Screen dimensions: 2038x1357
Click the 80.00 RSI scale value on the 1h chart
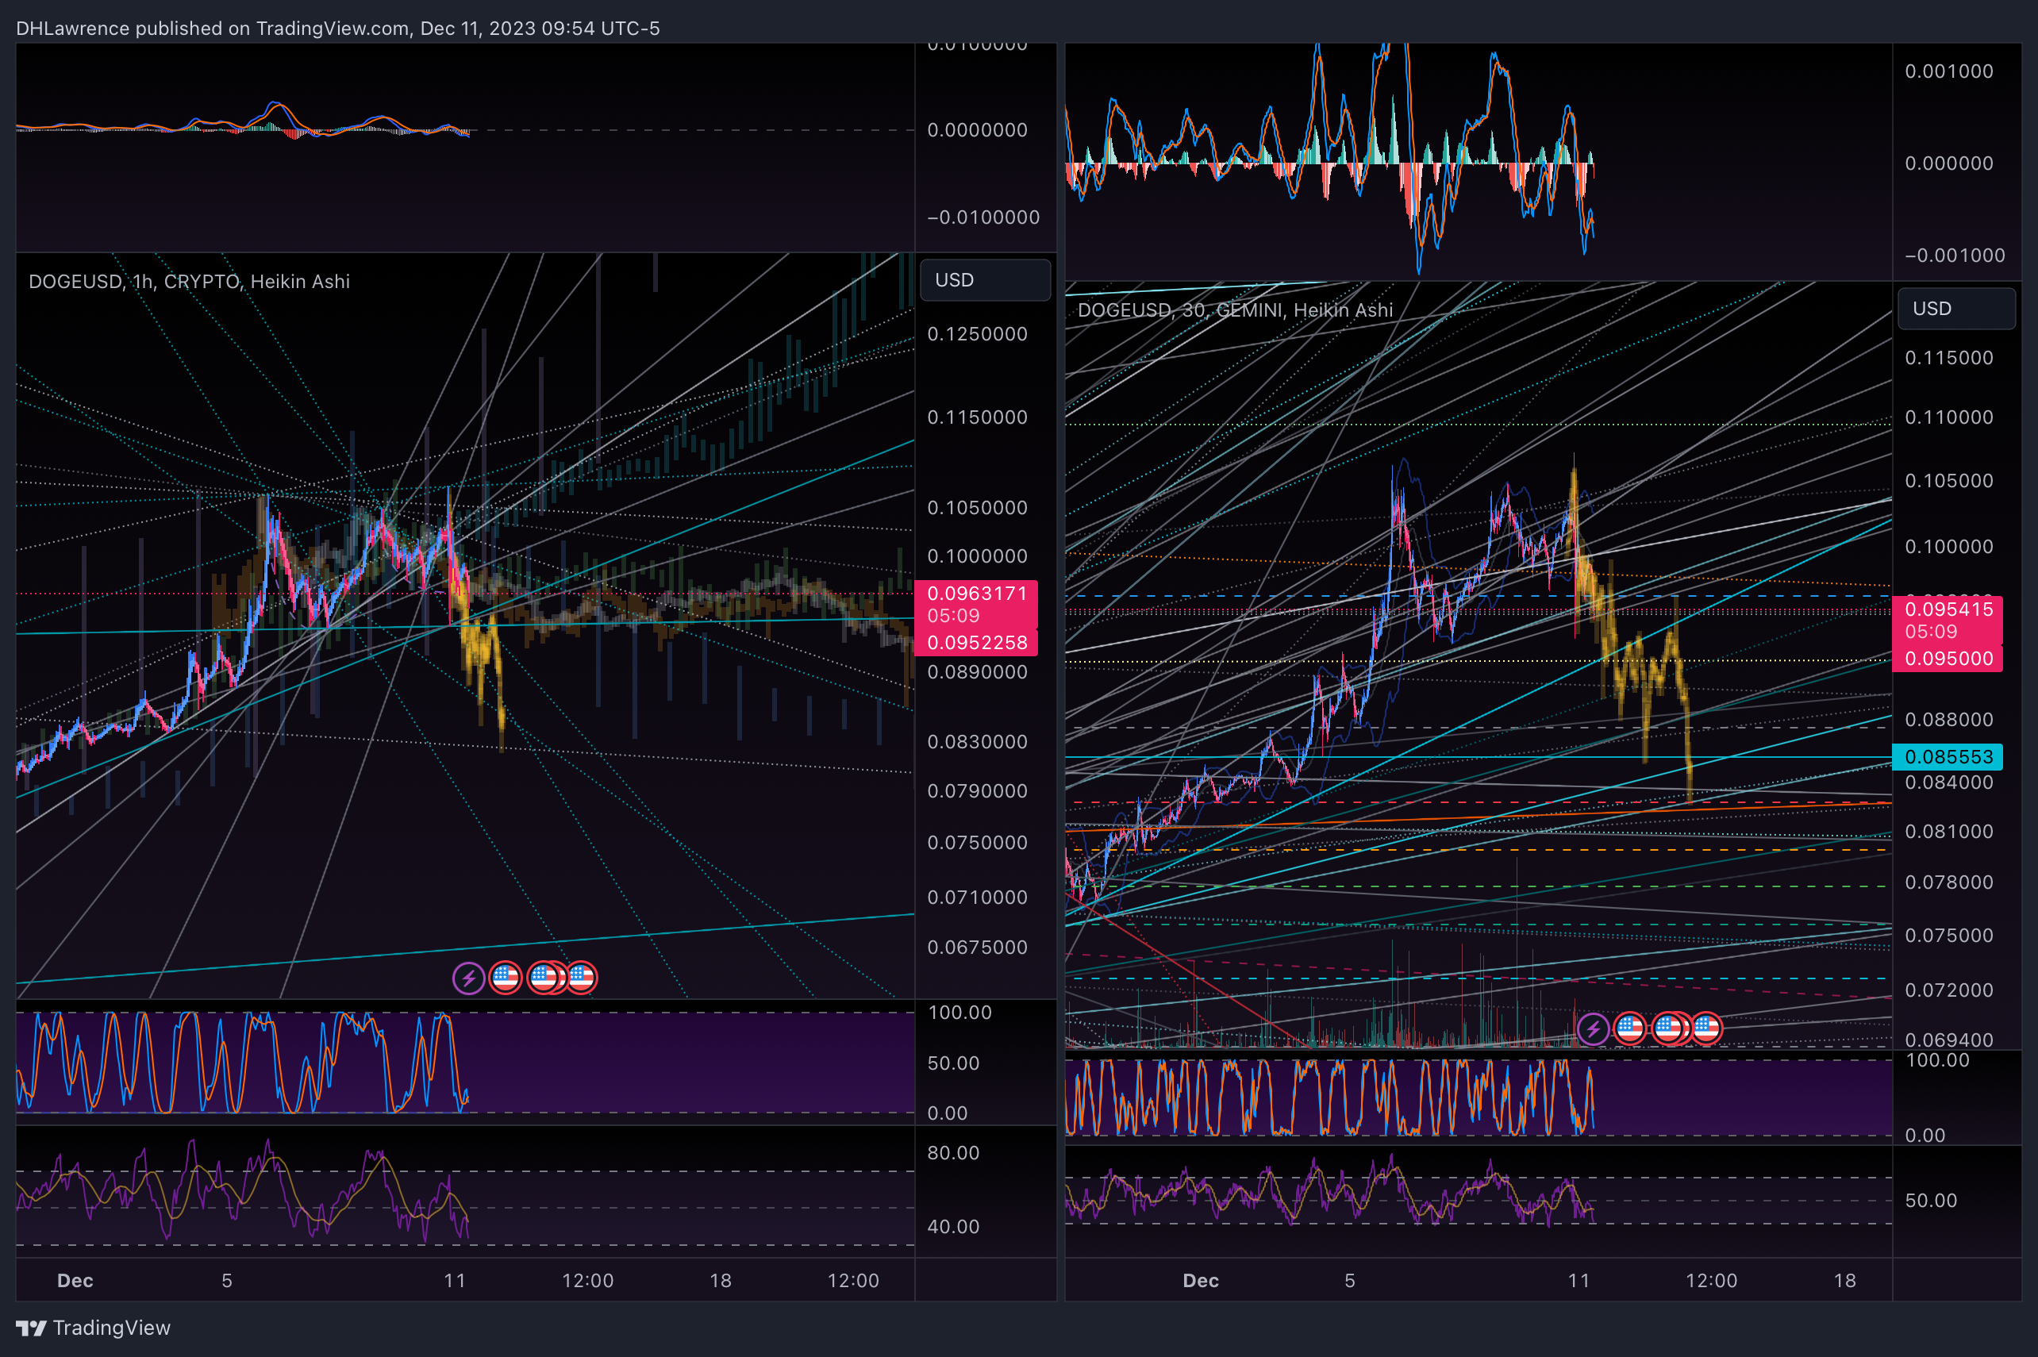[953, 1153]
